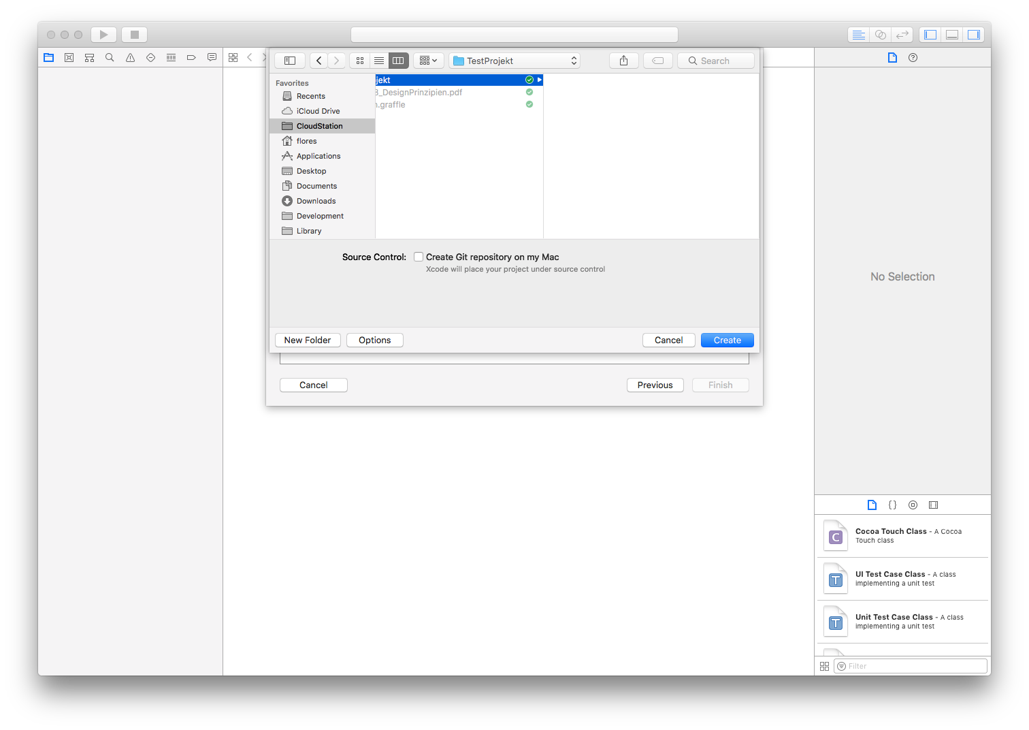Open the Code Snippet library
1029x730 pixels.
coord(892,505)
